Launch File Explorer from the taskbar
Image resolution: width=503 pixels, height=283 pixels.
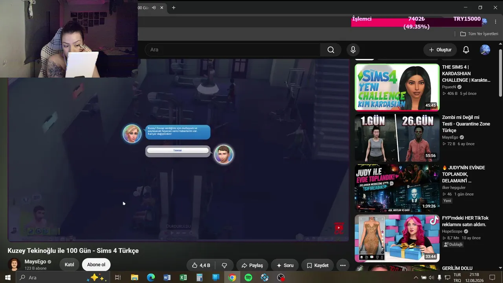click(x=134, y=277)
